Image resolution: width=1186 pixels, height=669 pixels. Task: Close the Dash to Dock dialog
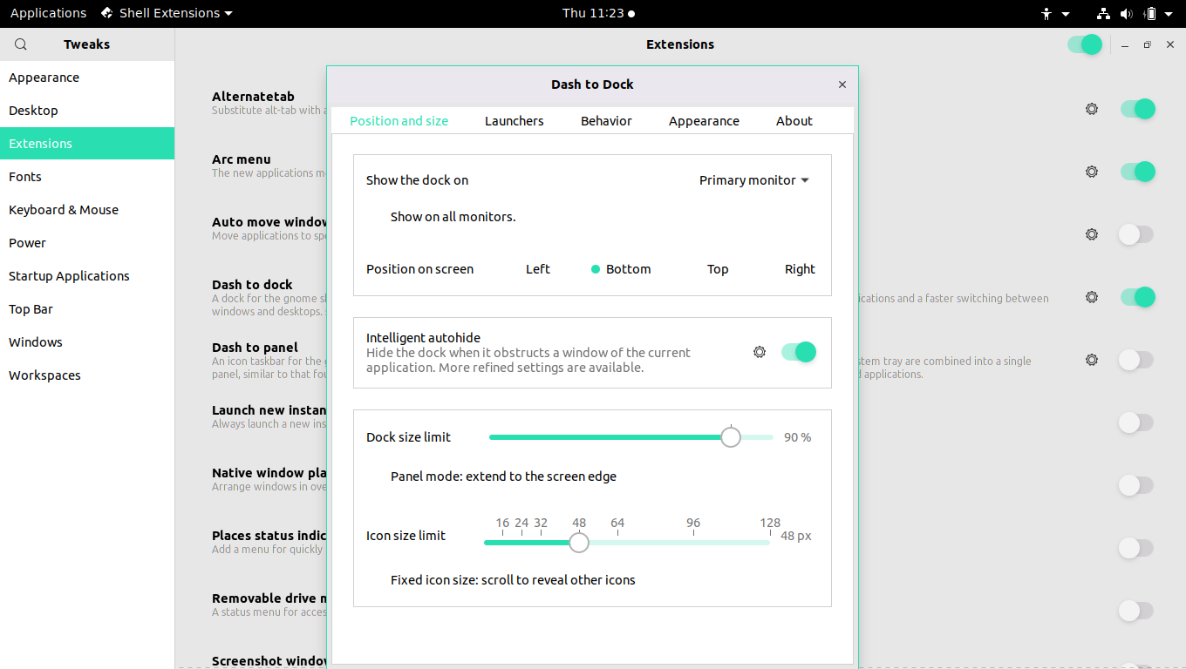pos(842,84)
